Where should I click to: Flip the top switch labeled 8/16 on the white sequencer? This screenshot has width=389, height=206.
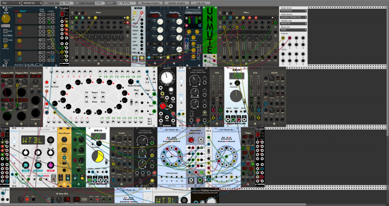pyautogui.click(x=139, y=72)
